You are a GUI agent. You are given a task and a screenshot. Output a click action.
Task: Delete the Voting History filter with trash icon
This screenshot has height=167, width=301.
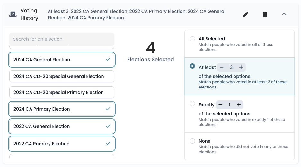(x=265, y=14)
